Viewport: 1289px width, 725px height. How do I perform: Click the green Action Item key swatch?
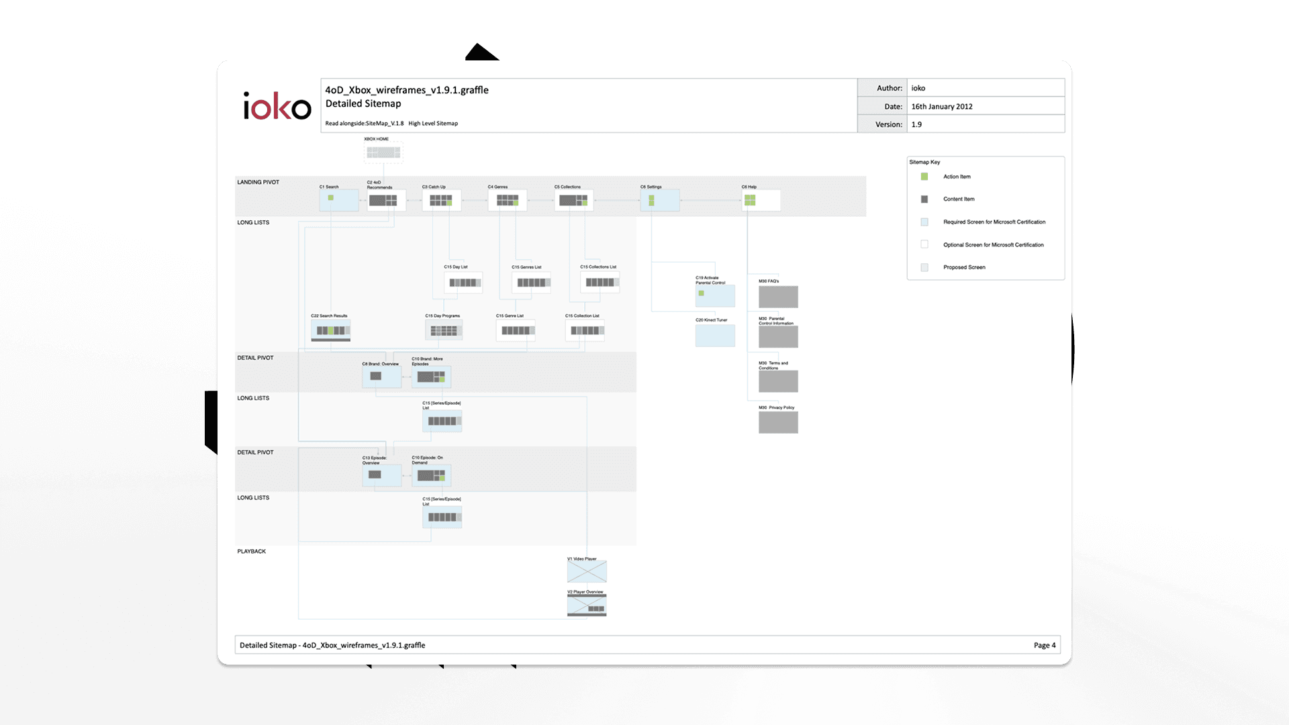924,177
